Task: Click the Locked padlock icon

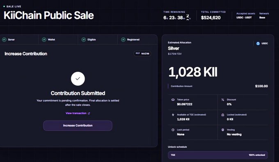Action: point(223,115)
